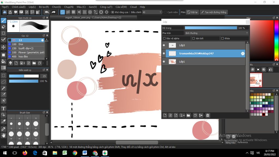Open Điều chỉnh value dropdown

152,12
